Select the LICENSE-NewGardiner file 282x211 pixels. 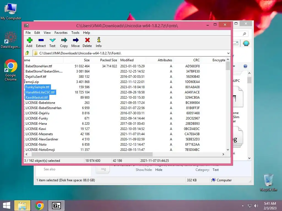(42, 139)
